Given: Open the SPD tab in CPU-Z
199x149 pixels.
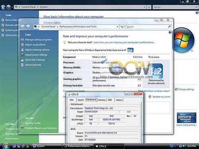Looking at the screenshot, I should pyautogui.click(x=110, y=100).
